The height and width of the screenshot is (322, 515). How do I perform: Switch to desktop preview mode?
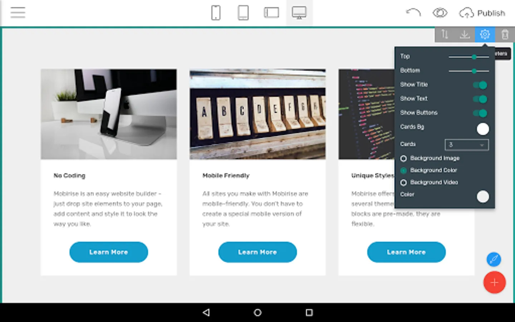(299, 13)
